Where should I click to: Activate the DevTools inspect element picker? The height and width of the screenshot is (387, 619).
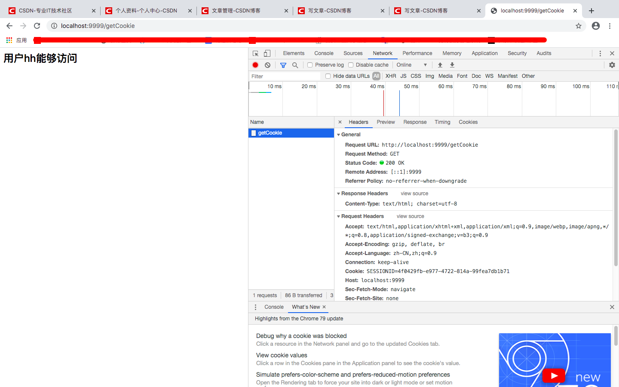click(255, 53)
